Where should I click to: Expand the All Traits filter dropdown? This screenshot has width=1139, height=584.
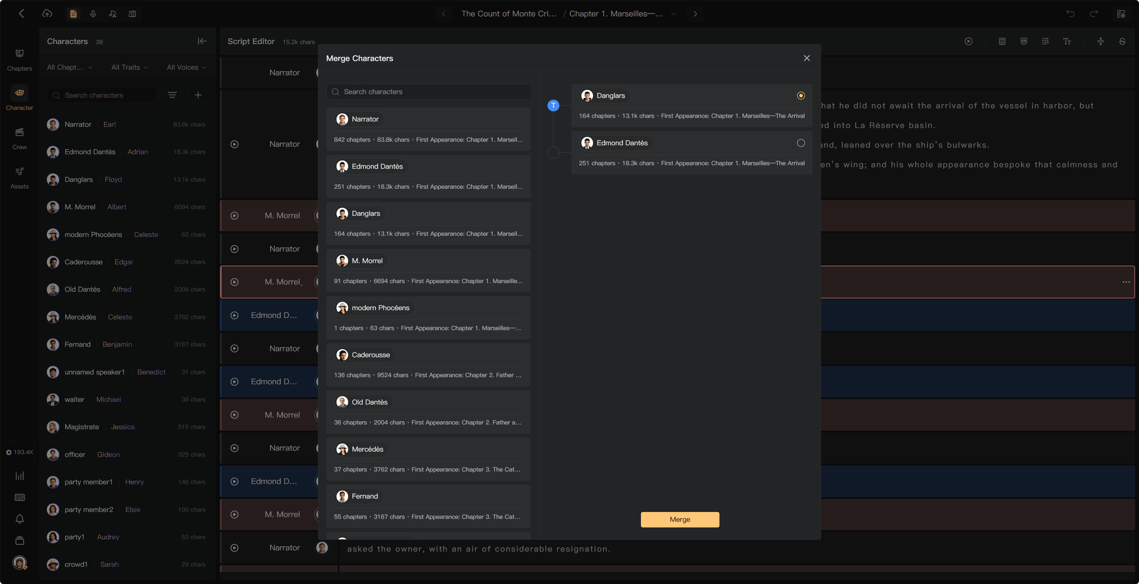[129, 67]
